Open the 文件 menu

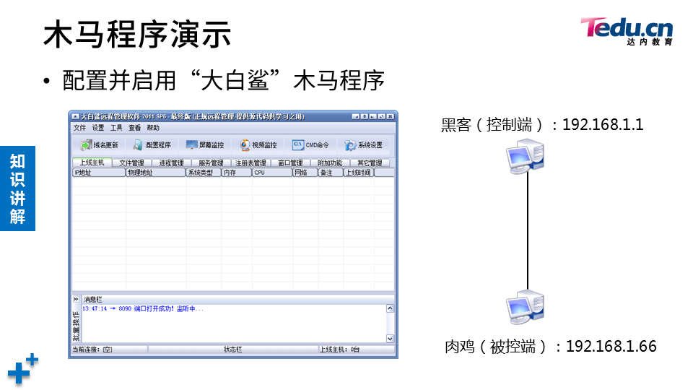[79, 128]
